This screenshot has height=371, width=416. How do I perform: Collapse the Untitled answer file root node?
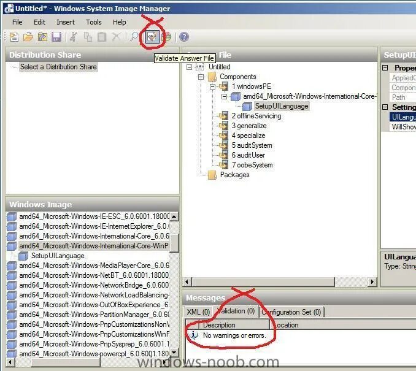[x=189, y=67]
